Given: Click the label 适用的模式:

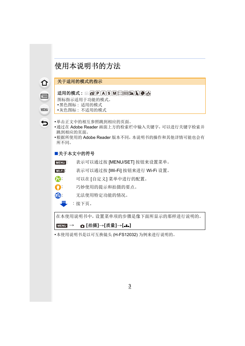Looking at the screenshot, I should [70, 93].
